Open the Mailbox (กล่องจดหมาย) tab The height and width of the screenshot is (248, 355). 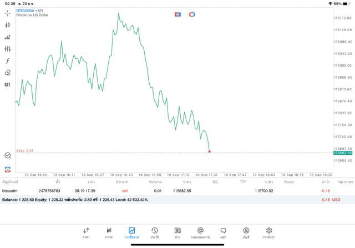click(200, 232)
